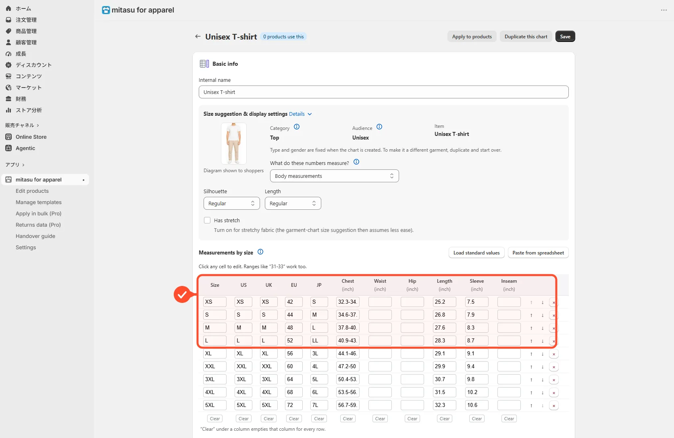Click the mitasu app logo in the header
This screenshot has width=674, height=438.
pyautogui.click(x=106, y=10)
